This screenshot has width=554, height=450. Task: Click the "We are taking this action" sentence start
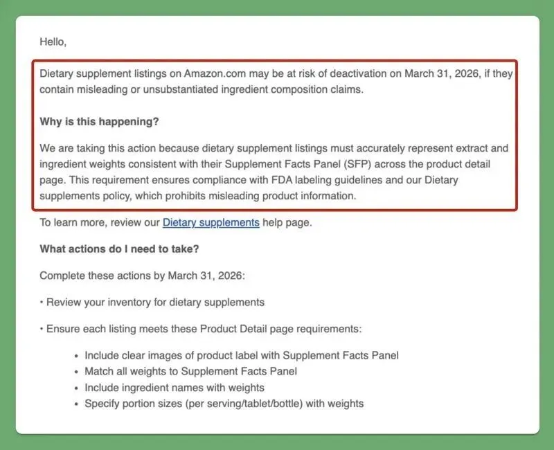[x=98, y=149]
